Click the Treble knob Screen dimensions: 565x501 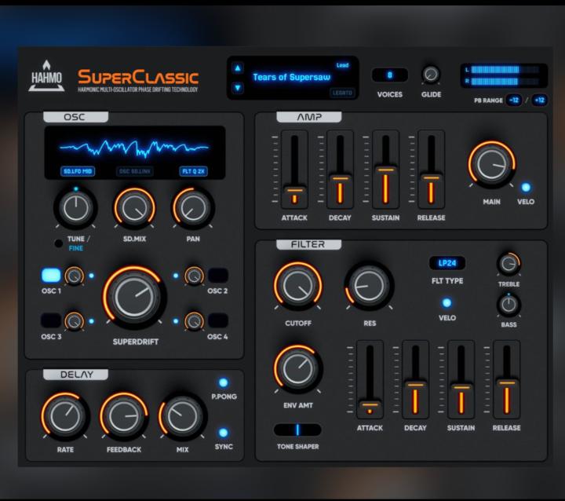click(x=508, y=264)
